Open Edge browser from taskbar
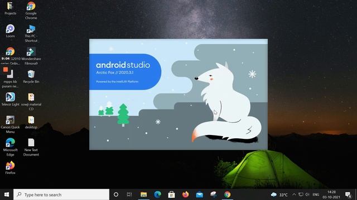Screen dimensions: 357x200 pyautogui.click(x=157, y=194)
